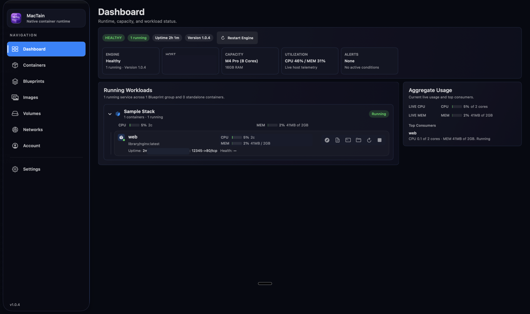This screenshot has height=314, width=530.
Task: Click the bottom center drag handle pill
Action: (265, 283)
